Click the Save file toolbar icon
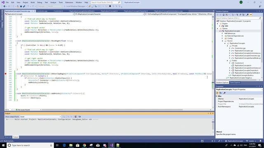This screenshot has height=148, width=264. (x=21, y=7)
